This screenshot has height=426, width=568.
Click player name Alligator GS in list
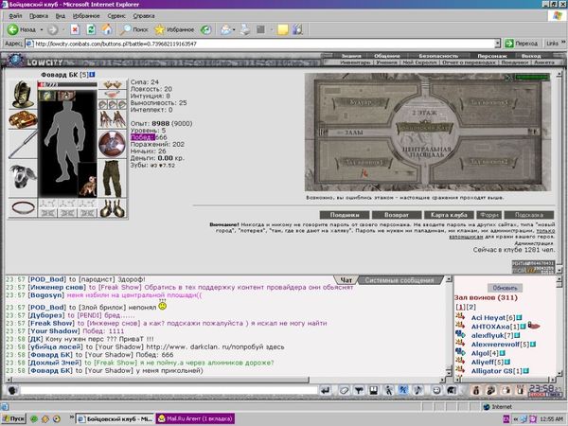coord(491,371)
